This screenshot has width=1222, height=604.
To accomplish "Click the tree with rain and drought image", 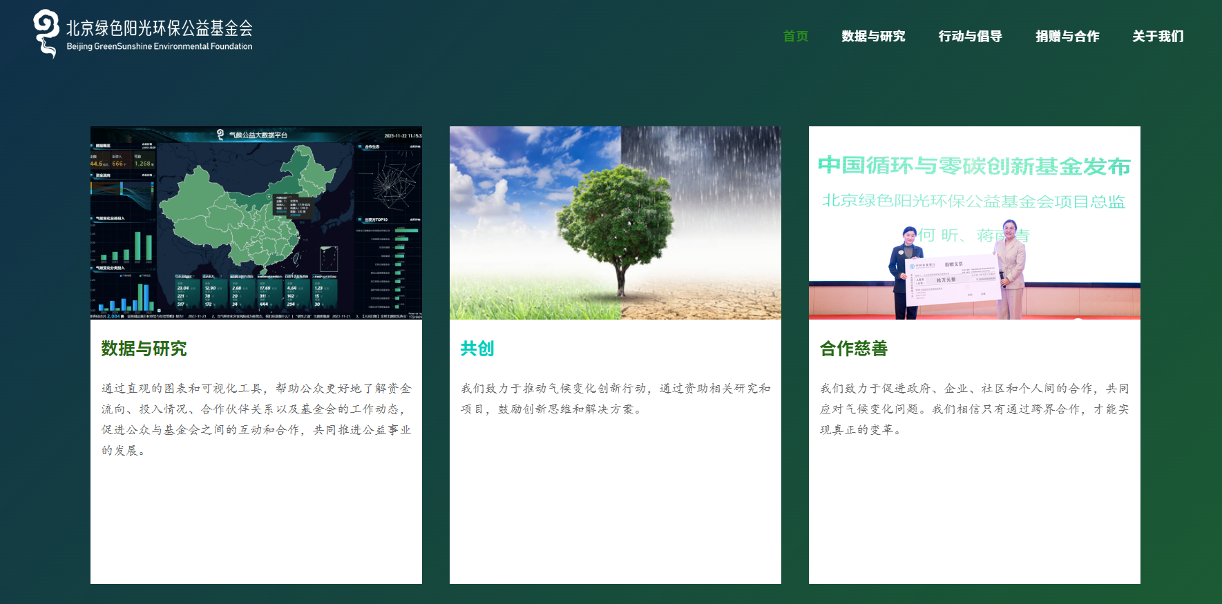I will (x=615, y=222).
